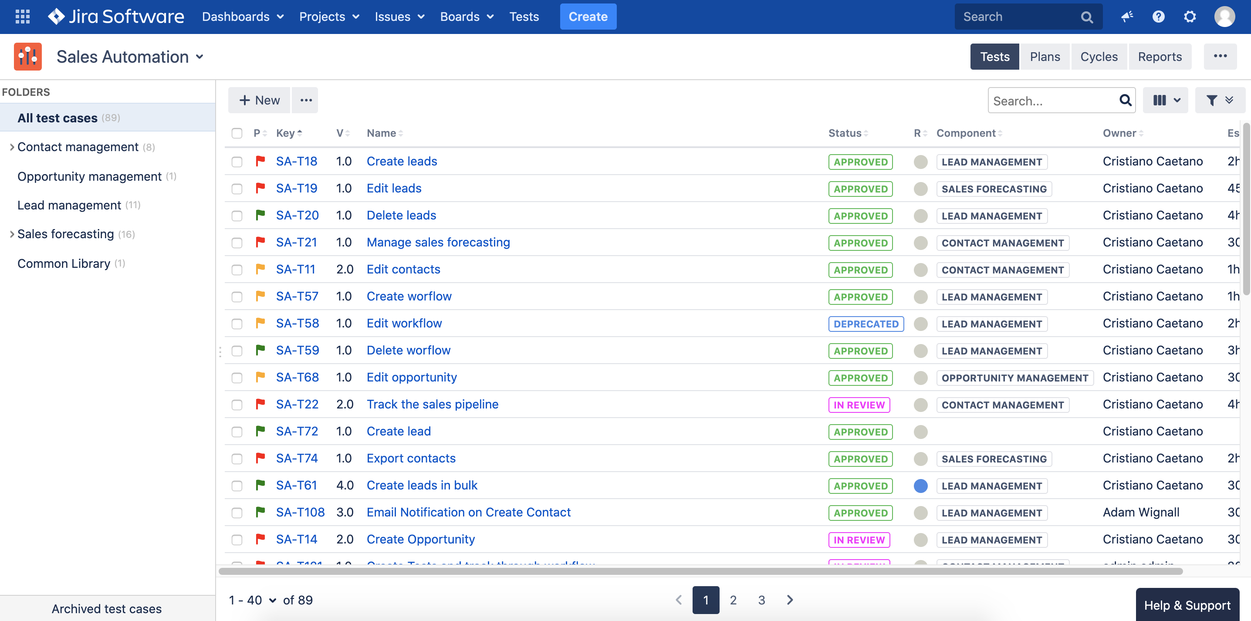Open the Dashboards dropdown menu
1251x621 pixels.
point(243,17)
